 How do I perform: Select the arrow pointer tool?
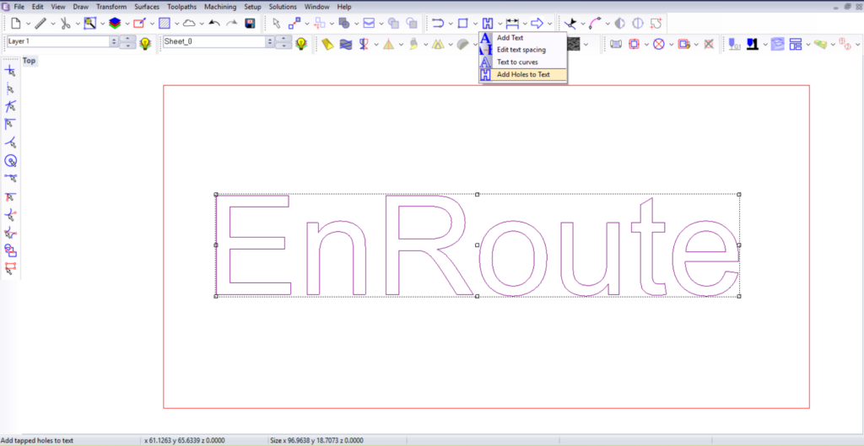tap(277, 24)
